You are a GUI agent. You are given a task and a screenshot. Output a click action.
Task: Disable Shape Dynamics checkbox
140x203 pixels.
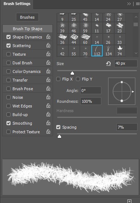(x=9, y=37)
